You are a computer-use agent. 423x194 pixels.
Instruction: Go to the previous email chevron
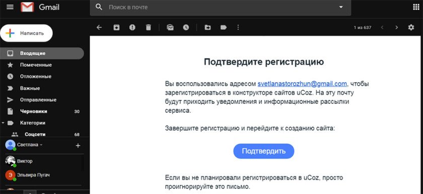point(382,27)
